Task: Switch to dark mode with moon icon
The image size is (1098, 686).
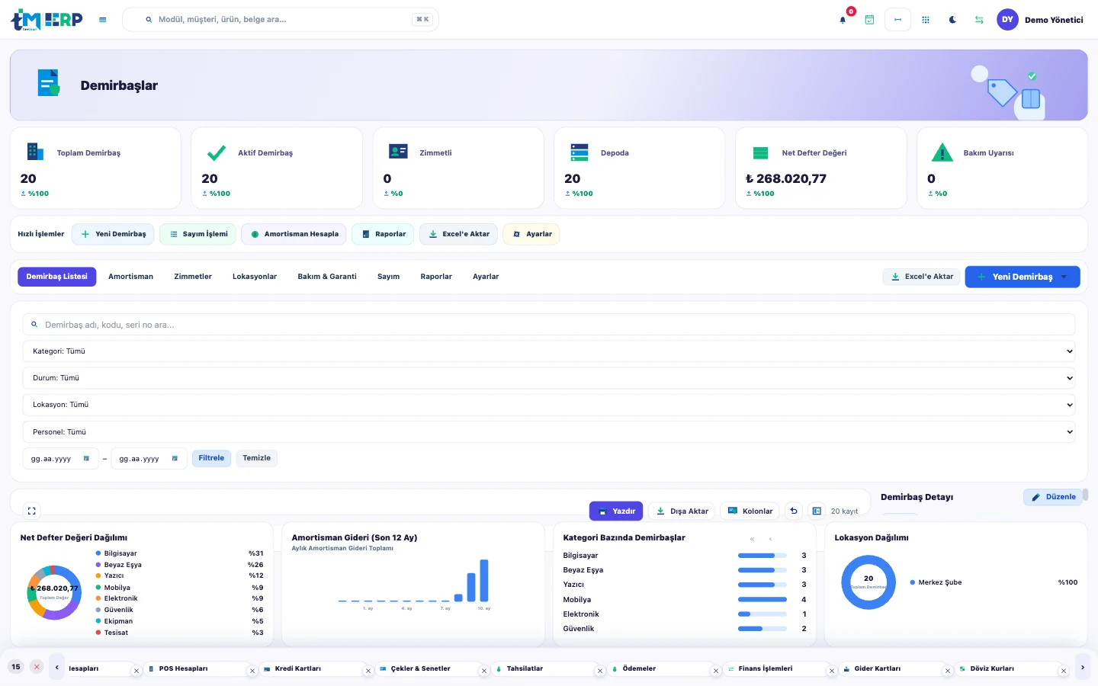Action: click(952, 20)
